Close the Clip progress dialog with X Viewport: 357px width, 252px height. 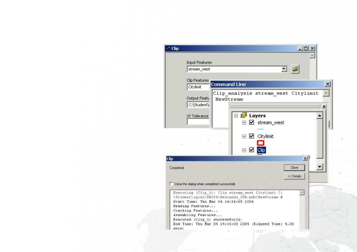pyautogui.click(x=305, y=159)
